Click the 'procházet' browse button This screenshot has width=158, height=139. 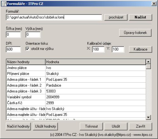116,17
